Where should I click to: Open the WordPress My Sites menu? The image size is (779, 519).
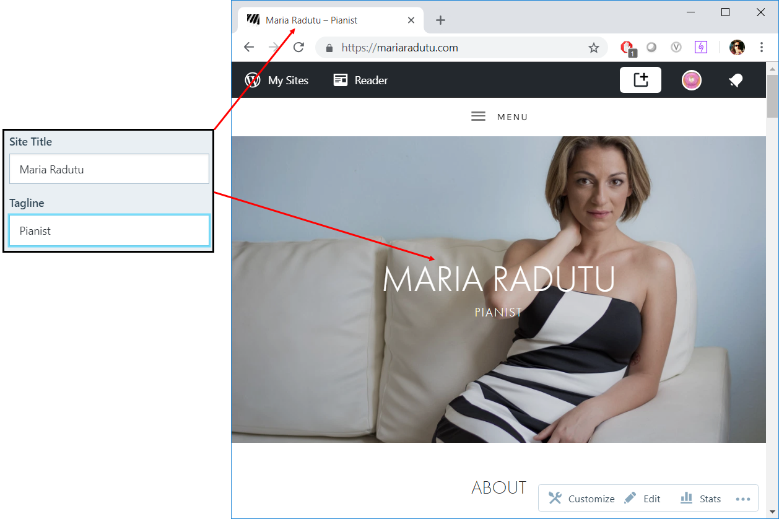[277, 80]
